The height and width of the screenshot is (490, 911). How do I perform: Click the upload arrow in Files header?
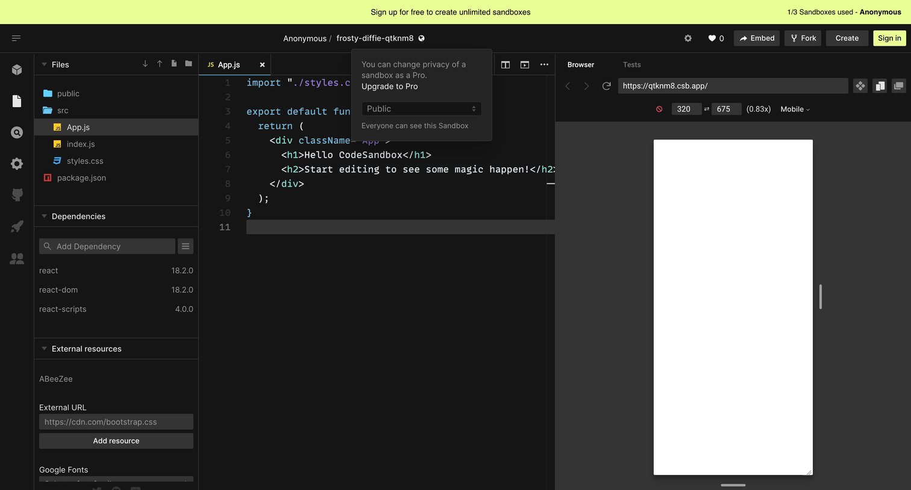point(160,64)
